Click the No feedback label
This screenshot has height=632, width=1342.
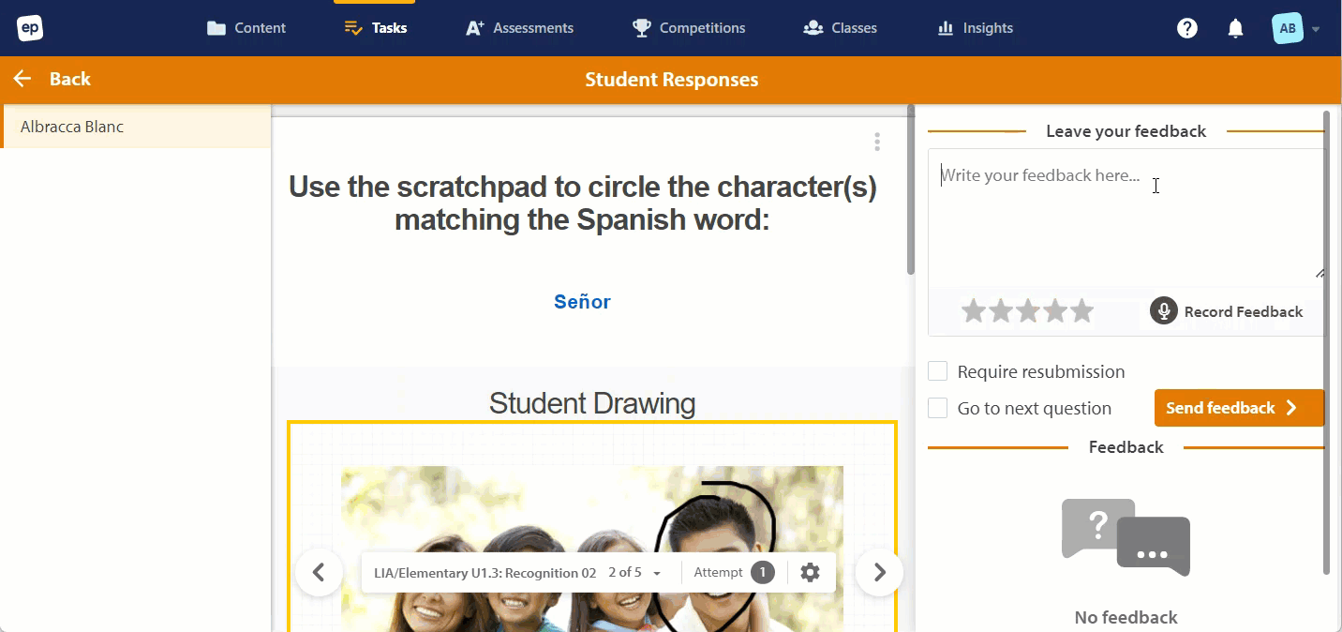[x=1126, y=617]
